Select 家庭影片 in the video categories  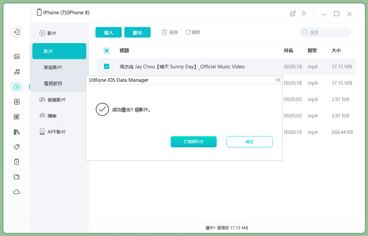pos(53,68)
